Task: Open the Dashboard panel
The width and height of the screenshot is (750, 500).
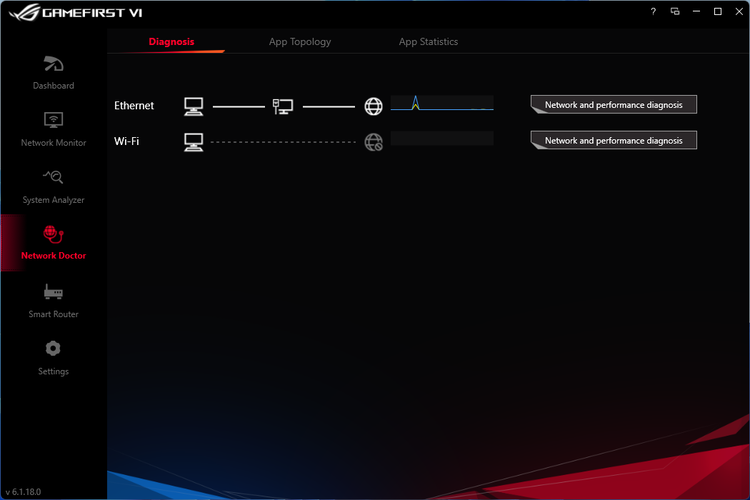Action: [53, 71]
